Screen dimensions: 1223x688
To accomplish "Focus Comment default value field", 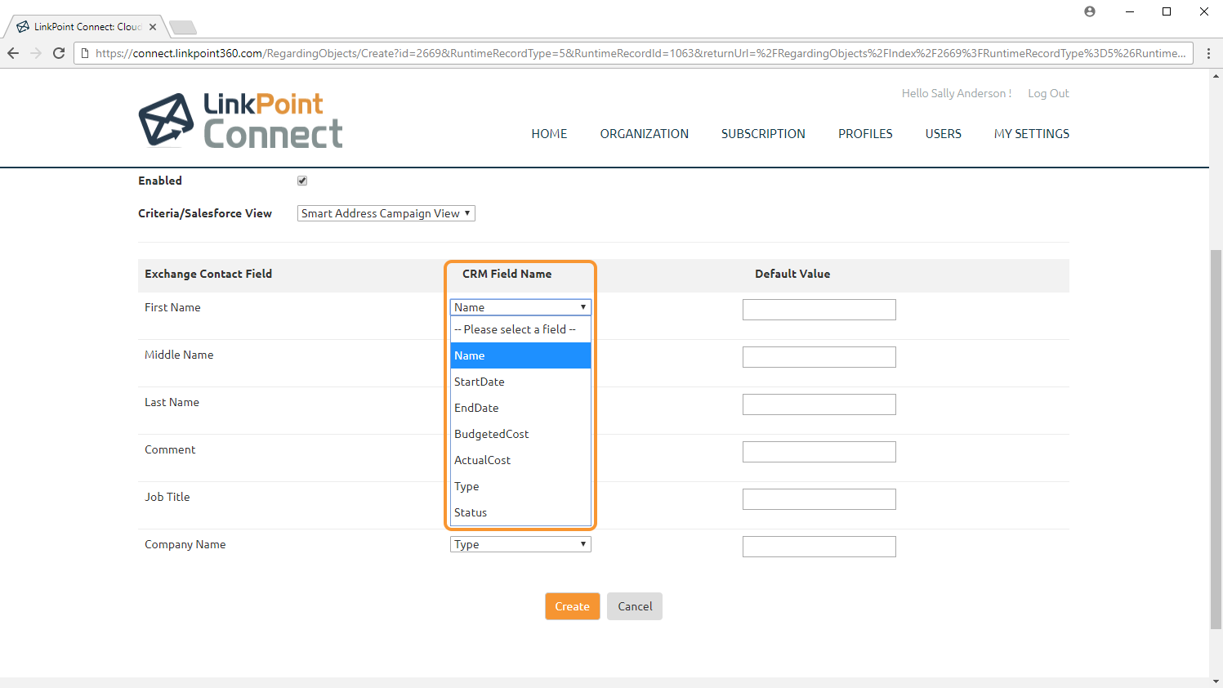I will (819, 452).
